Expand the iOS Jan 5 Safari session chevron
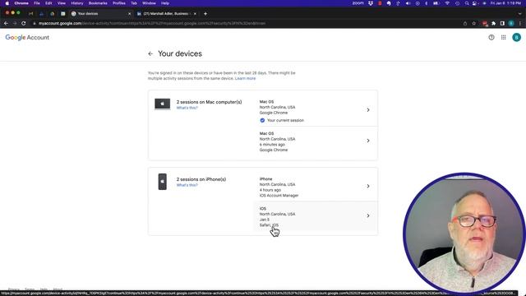526x296 pixels. (368, 215)
